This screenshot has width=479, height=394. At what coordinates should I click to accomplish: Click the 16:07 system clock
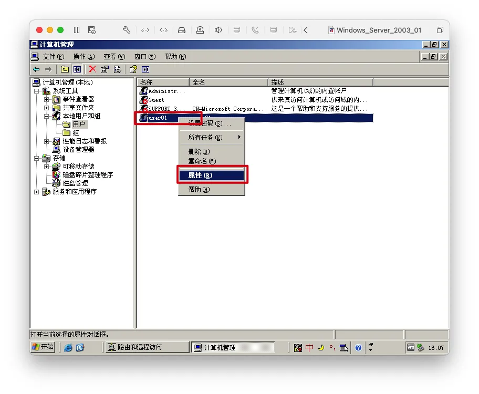coord(436,348)
